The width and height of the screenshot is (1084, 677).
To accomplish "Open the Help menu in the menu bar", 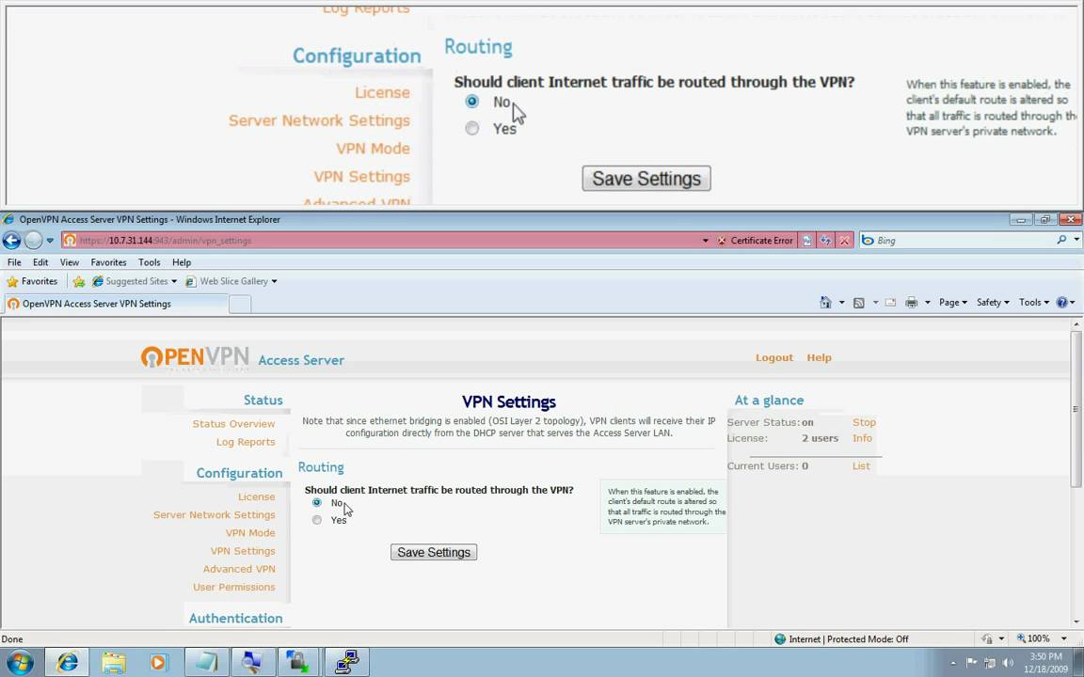I will (181, 262).
